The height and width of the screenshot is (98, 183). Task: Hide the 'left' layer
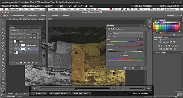[x=11, y=53]
